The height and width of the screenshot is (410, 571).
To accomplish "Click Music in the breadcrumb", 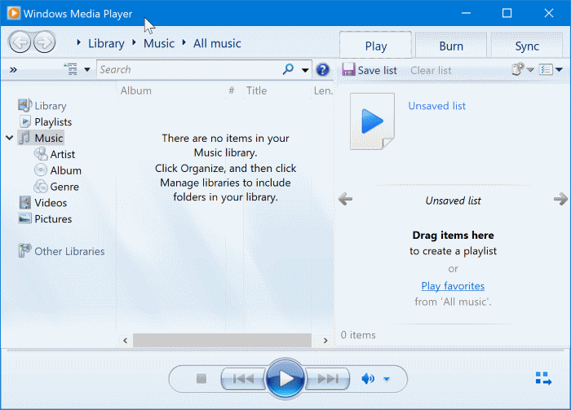I will [159, 43].
